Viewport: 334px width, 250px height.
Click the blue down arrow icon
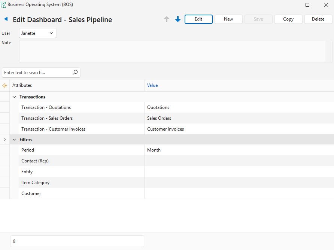click(178, 19)
